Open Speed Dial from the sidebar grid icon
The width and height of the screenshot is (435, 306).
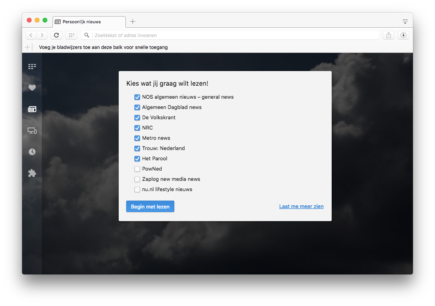[x=32, y=67]
